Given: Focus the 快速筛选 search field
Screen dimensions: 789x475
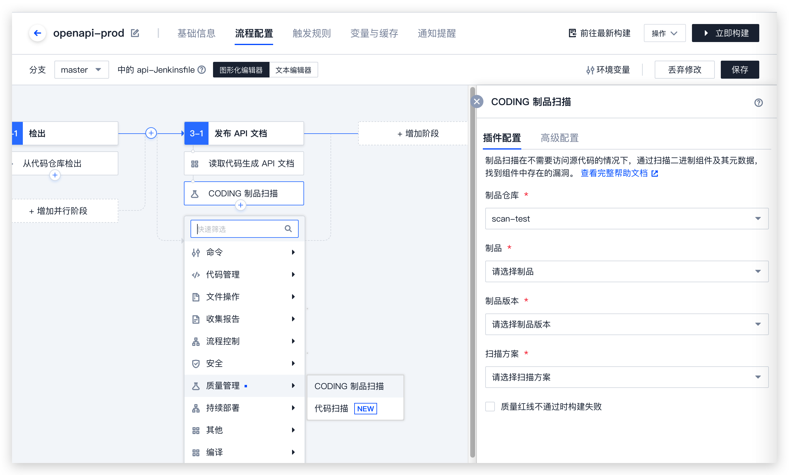Looking at the screenshot, I should [244, 229].
